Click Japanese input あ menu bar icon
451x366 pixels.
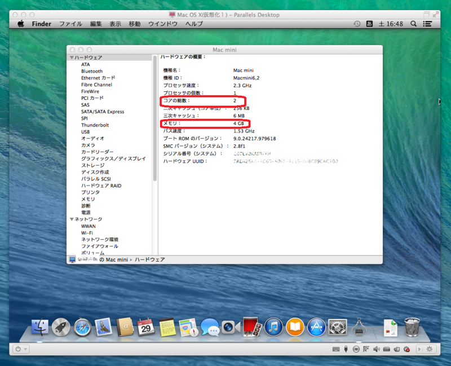(369, 24)
